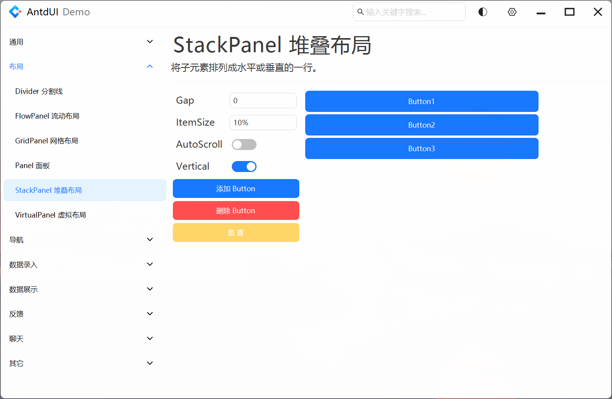
Task: Click the red 删除 Button
Action: coord(236,210)
